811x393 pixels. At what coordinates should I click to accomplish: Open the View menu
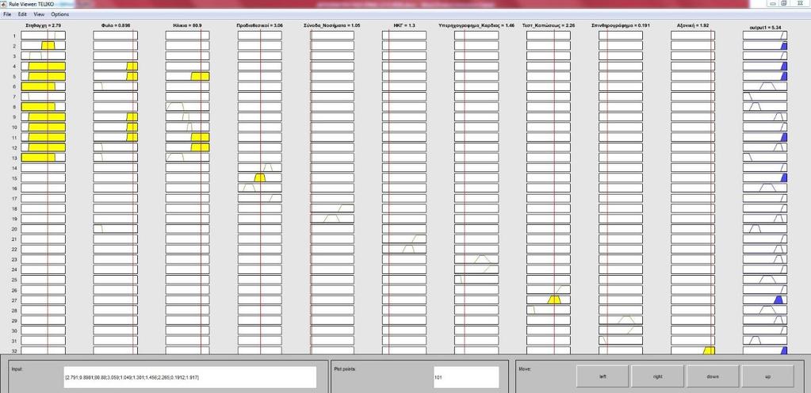click(39, 14)
